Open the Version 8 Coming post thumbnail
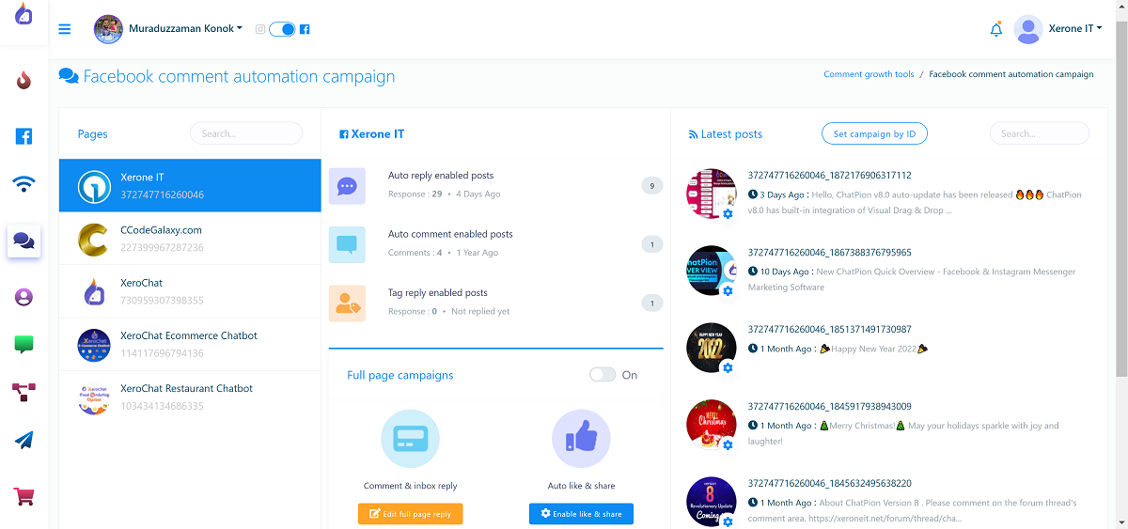1128x529 pixels. (x=712, y=502)
